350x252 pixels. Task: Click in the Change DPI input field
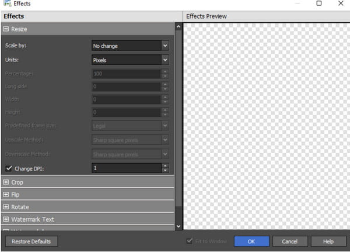(127, 168)
